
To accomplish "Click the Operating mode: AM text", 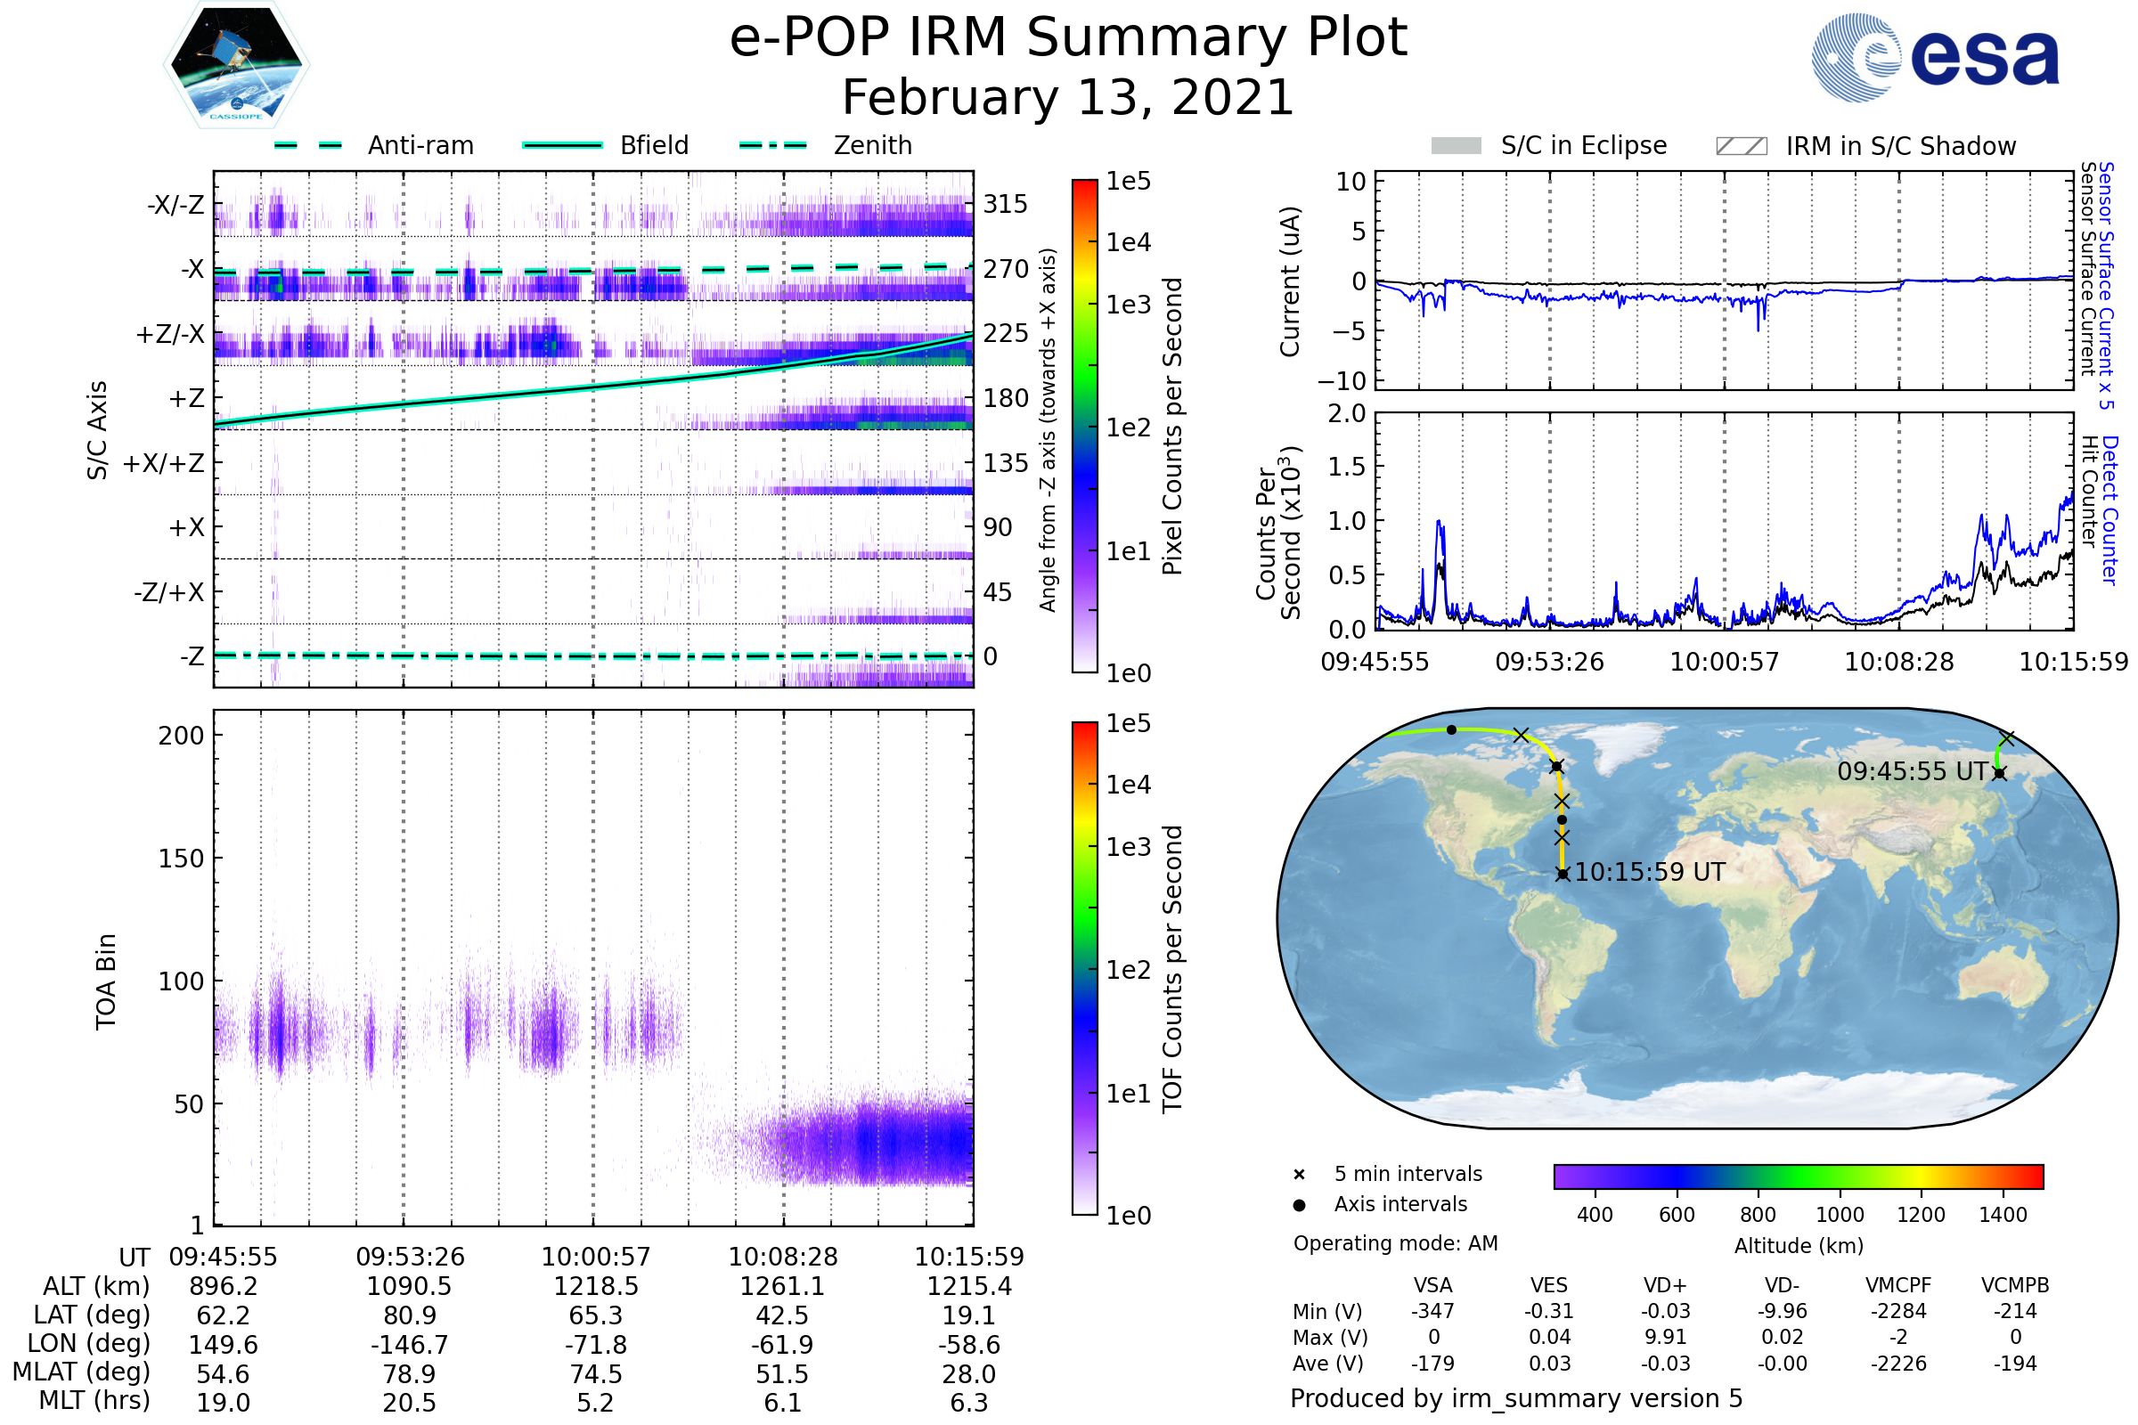I will (x=1395, y=1243).
